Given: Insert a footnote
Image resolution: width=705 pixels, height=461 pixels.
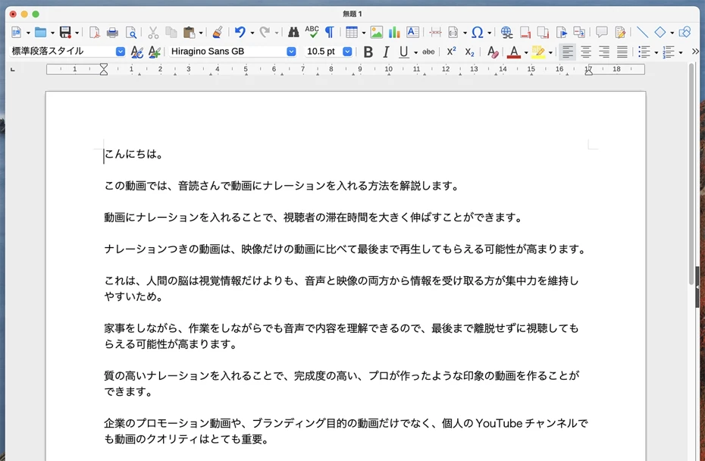Looking at the screenshot, I should [525, 33].
